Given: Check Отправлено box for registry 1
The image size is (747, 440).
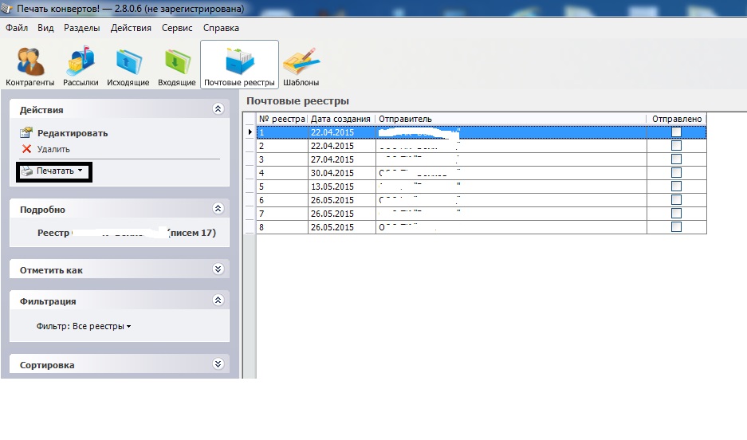Looking at the screenshot, I should 676,132.
